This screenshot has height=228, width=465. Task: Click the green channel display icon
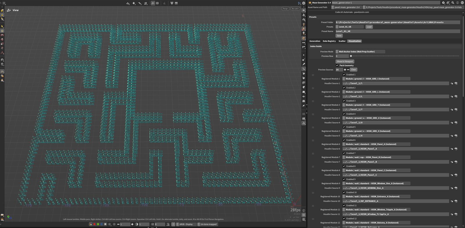click(98, 224)
